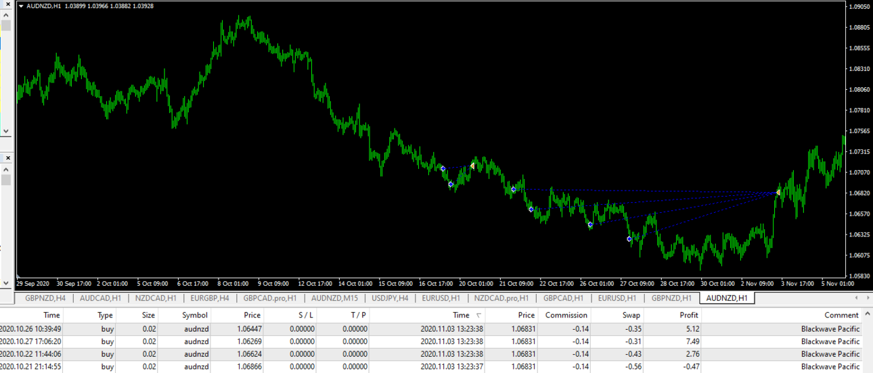This screenshot has height=373, width=873.
Task: Click the chart tabs scroll-left arrow
Action: pyautogui.click(x=857, y=298)
